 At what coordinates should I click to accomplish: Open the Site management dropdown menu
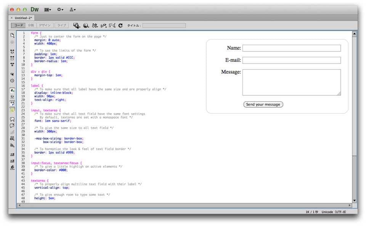tap(72, 10)
